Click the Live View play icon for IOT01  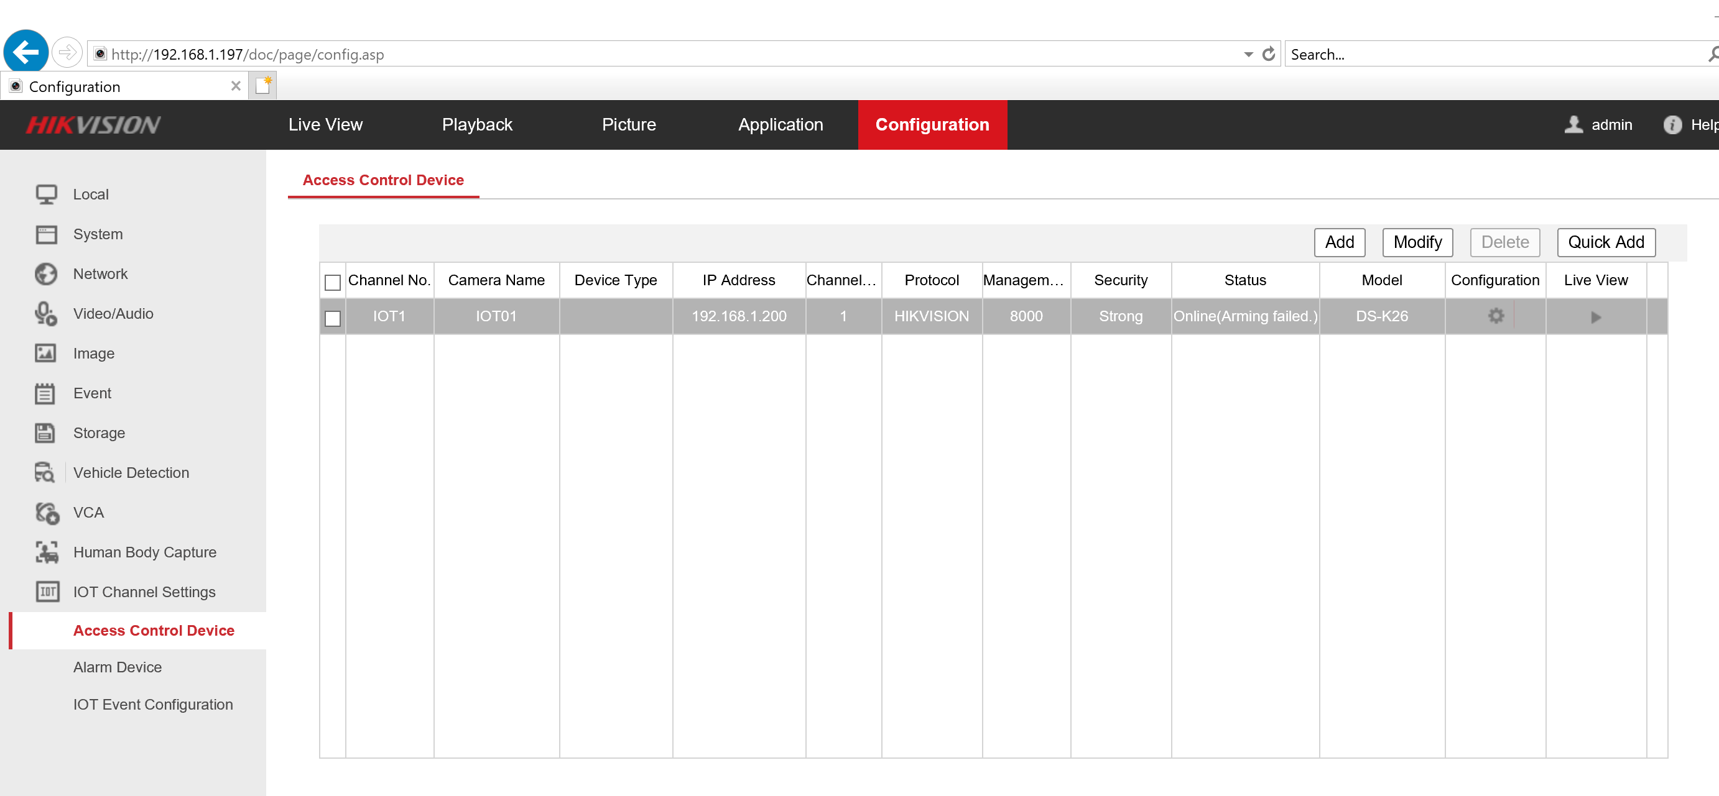pos(1596,316)
